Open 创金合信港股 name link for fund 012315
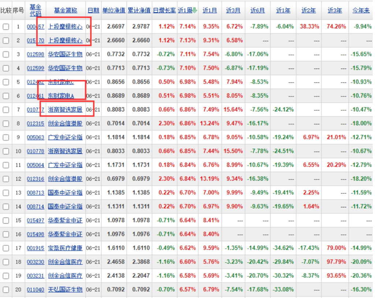The width and height of the screenshot is (375, 298). pyautogui.click(x=65, y=124)
